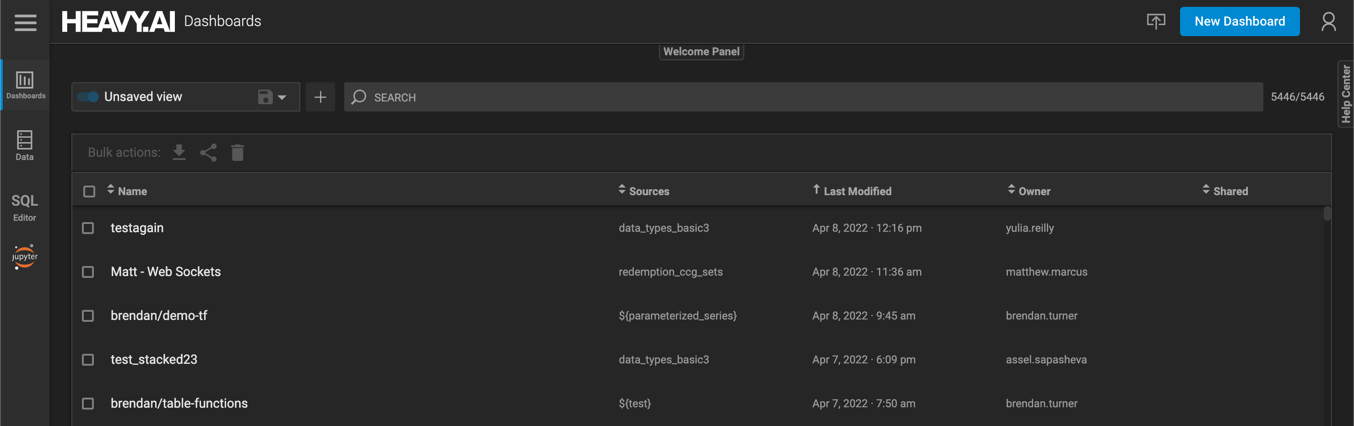Click the bulk download icon
Screen dimensions: 1354x426
pos(179,152)
